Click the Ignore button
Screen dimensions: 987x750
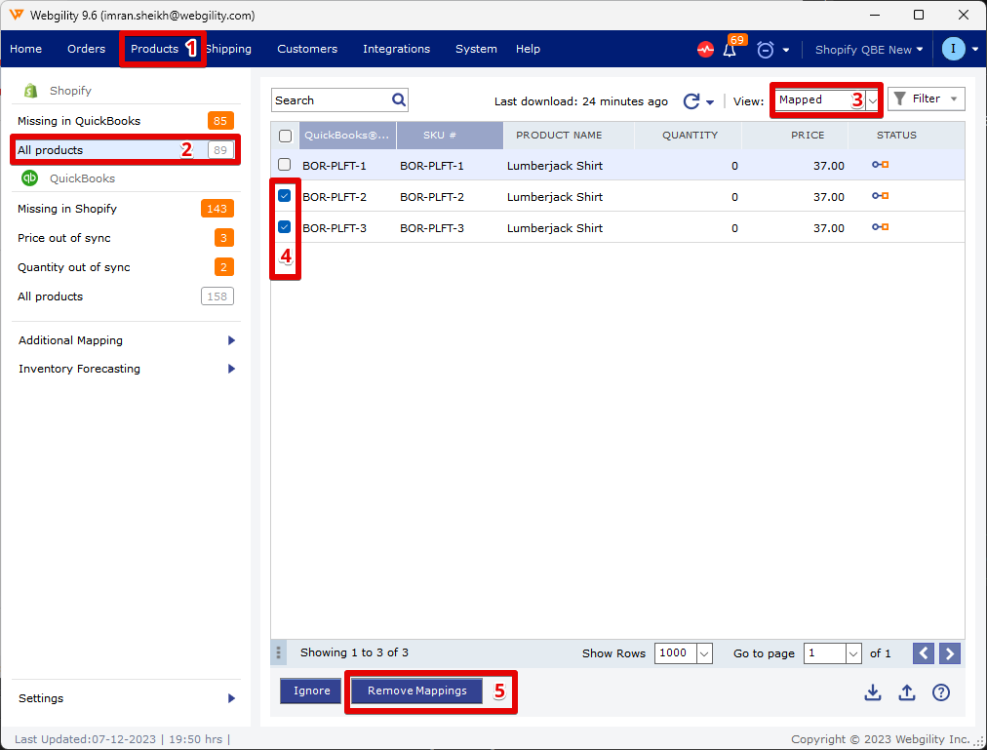(311, 691)
